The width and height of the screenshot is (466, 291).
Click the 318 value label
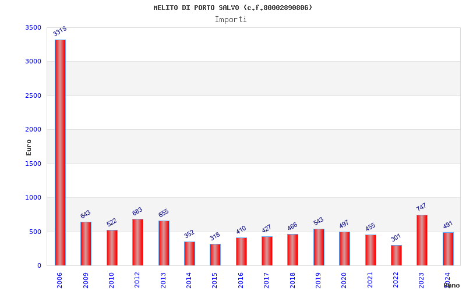214,236
